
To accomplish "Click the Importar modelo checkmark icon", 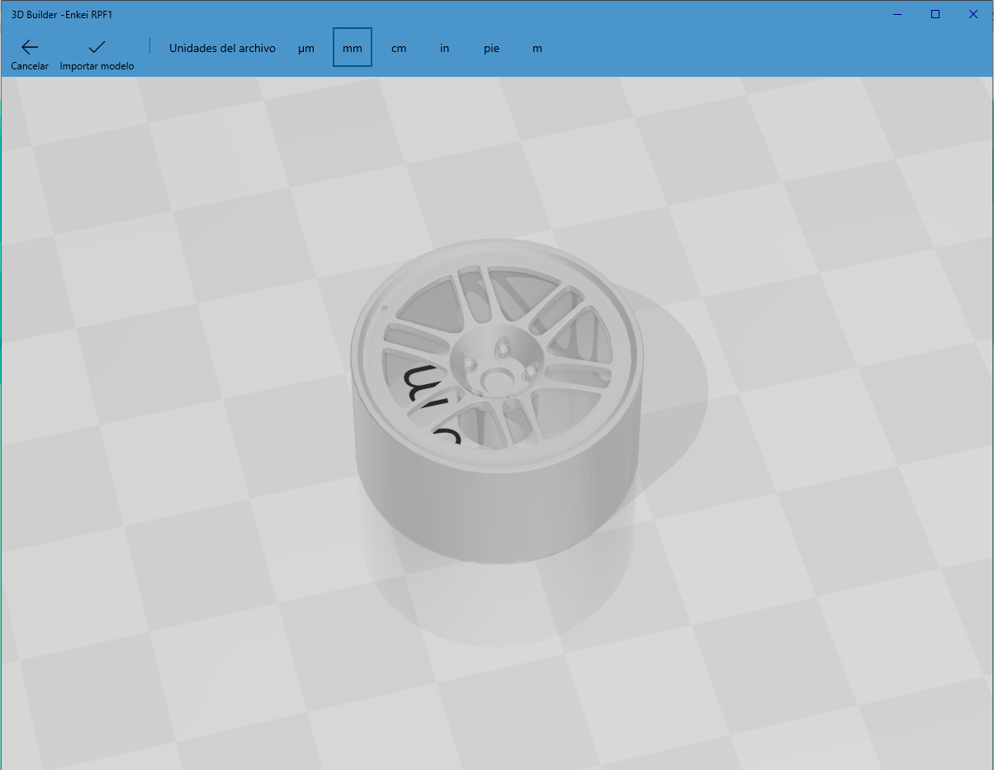I will click(x=97, y=48).
